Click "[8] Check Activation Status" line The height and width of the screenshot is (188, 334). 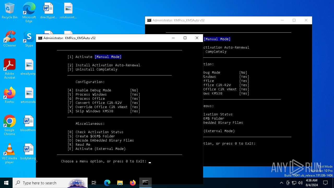click(x=96, y=132)
